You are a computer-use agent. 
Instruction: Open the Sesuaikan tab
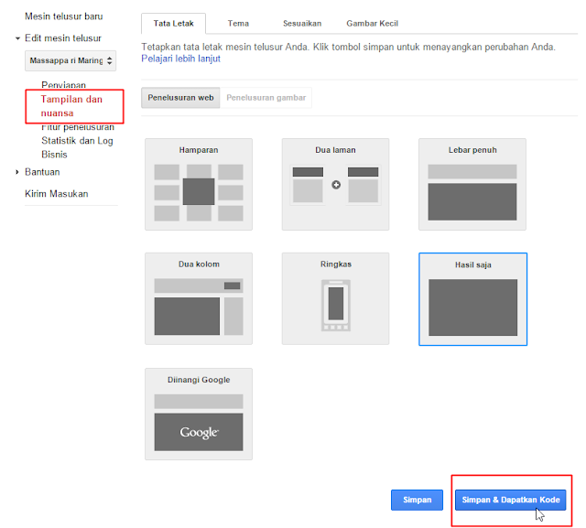pos(302,24)
